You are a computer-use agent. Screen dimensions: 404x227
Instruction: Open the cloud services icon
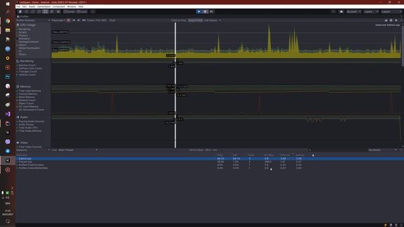pos(341,11)
